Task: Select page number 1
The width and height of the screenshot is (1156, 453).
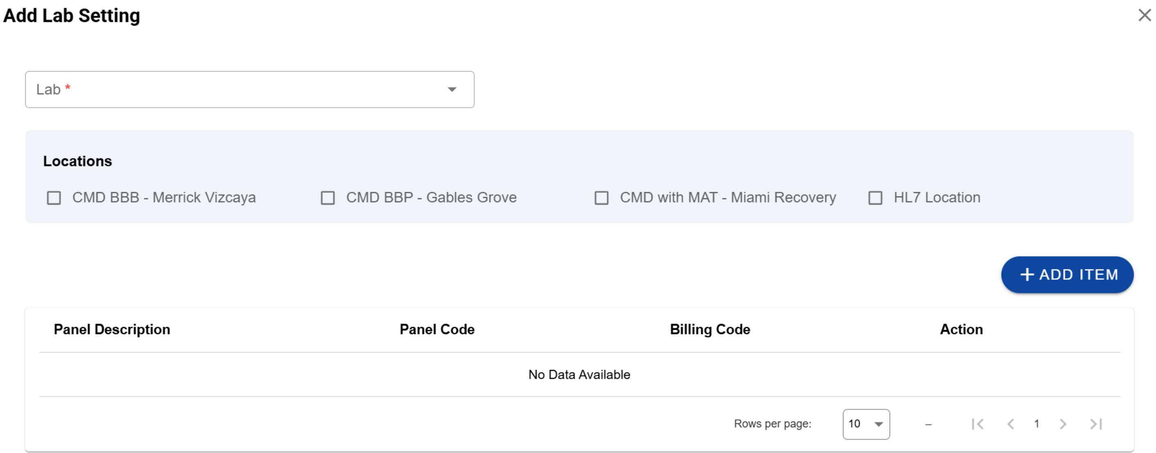Action: coord(1037,424)
